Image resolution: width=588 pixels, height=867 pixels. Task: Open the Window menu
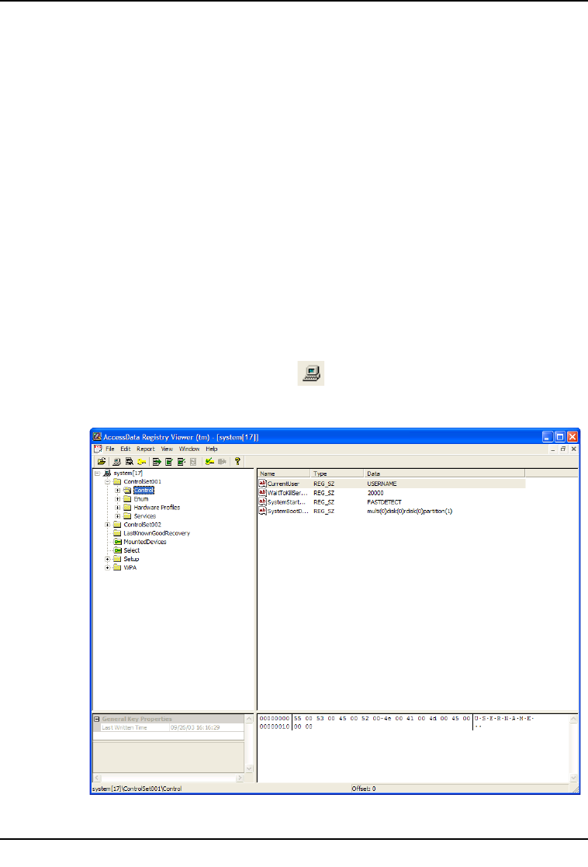pyautogui.click(x=189, y=449)
